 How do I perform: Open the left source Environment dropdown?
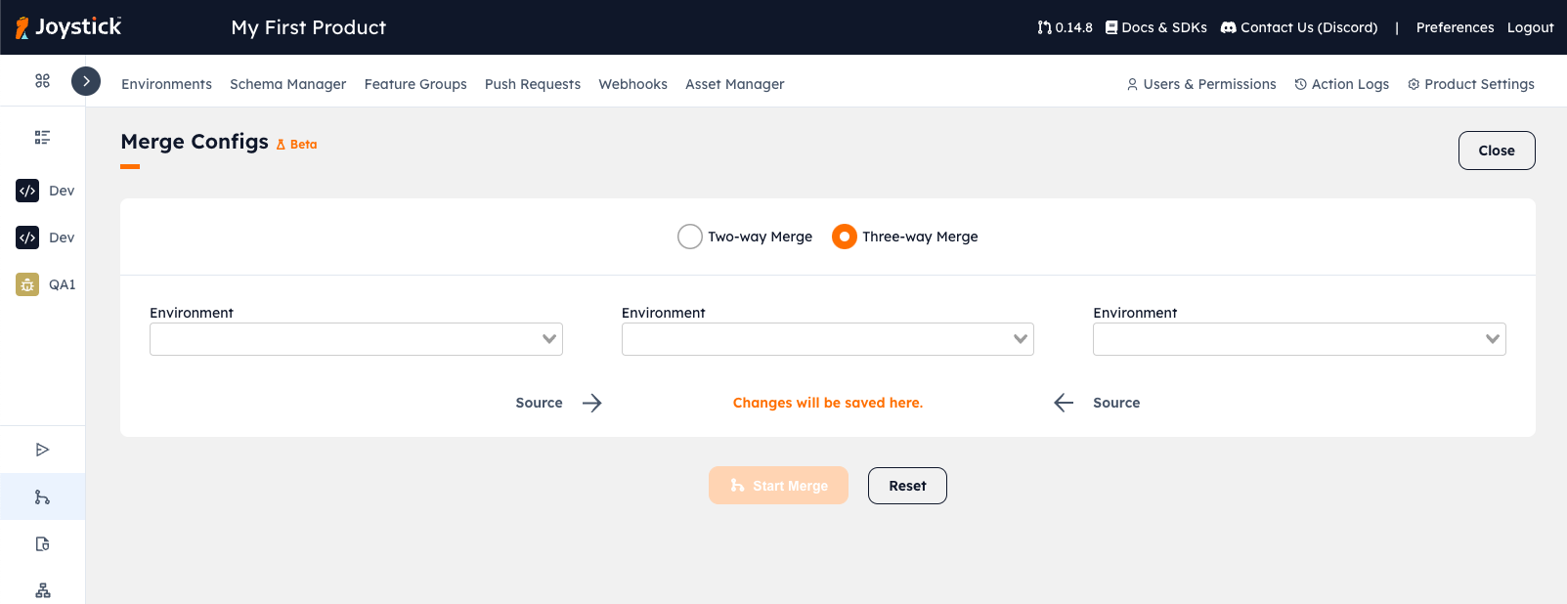tap(356, 339)
